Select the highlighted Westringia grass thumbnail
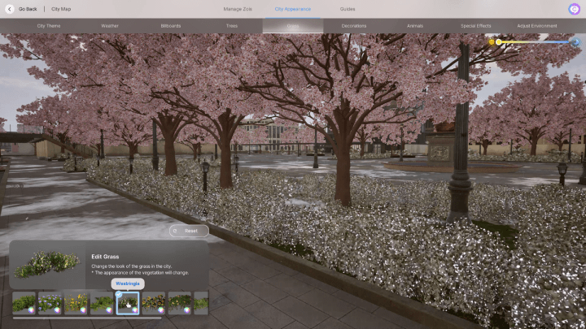 [x=128, y=303]
